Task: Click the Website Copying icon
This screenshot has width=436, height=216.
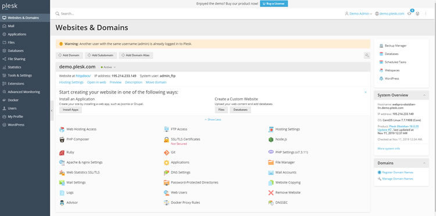Action: pyautogui.click(x=271, y=183)
